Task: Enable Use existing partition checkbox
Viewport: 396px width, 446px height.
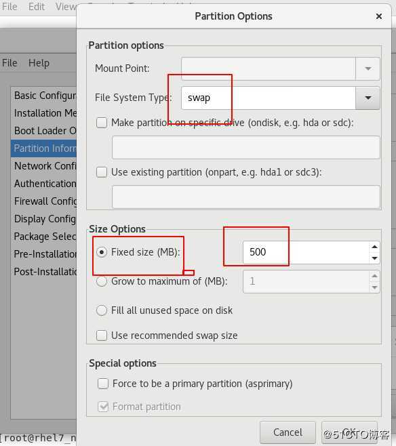Action: point(102,172)
